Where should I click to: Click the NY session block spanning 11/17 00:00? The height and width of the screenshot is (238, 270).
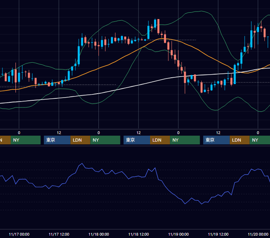[x=25, y=140]
